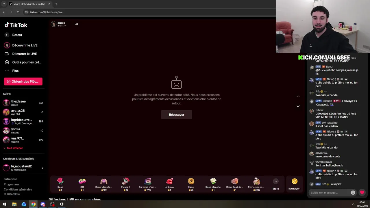Send Cœur dans le... gift
Image resolution: width=370 pixels, height=208 pixels.
(104, 184)
